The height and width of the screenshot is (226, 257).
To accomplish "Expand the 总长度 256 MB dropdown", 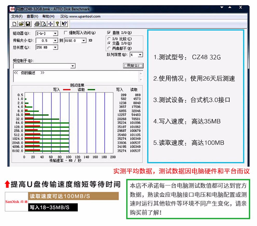I will point(55,47).
